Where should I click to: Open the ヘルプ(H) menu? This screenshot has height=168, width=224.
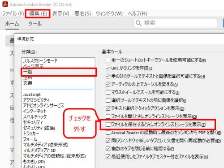(x=138, y=13)
